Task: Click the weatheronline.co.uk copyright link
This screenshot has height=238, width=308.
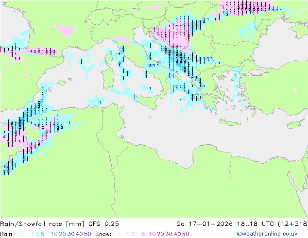Action: tap(267, 234)
